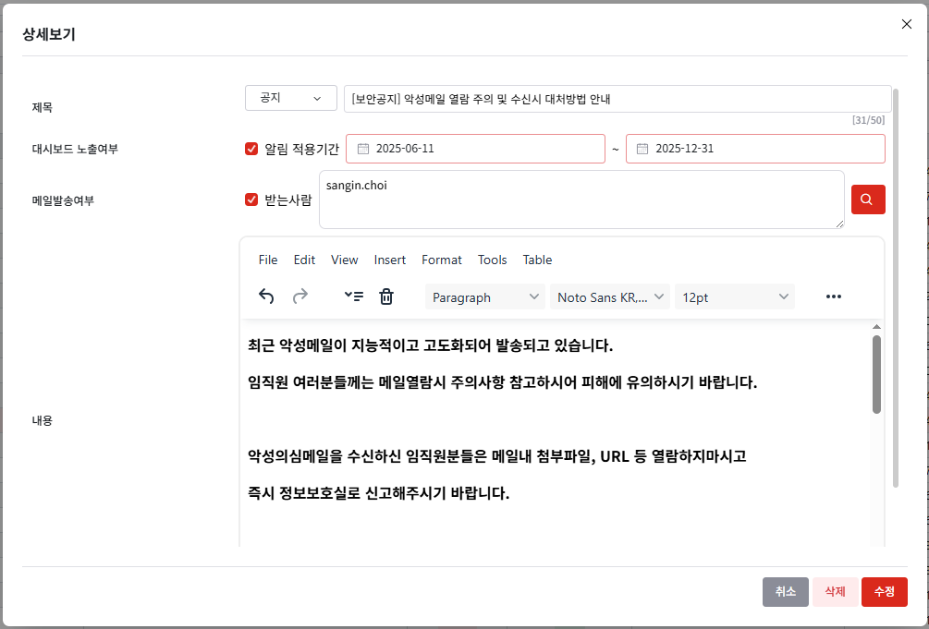Click the end date field 2025-12-31
Viewport: 929px width, 629px height.
(755, 149)
